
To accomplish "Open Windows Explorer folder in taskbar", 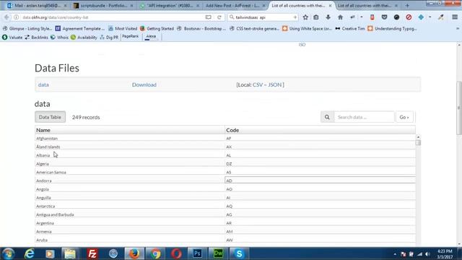I will tap(70, 253).
